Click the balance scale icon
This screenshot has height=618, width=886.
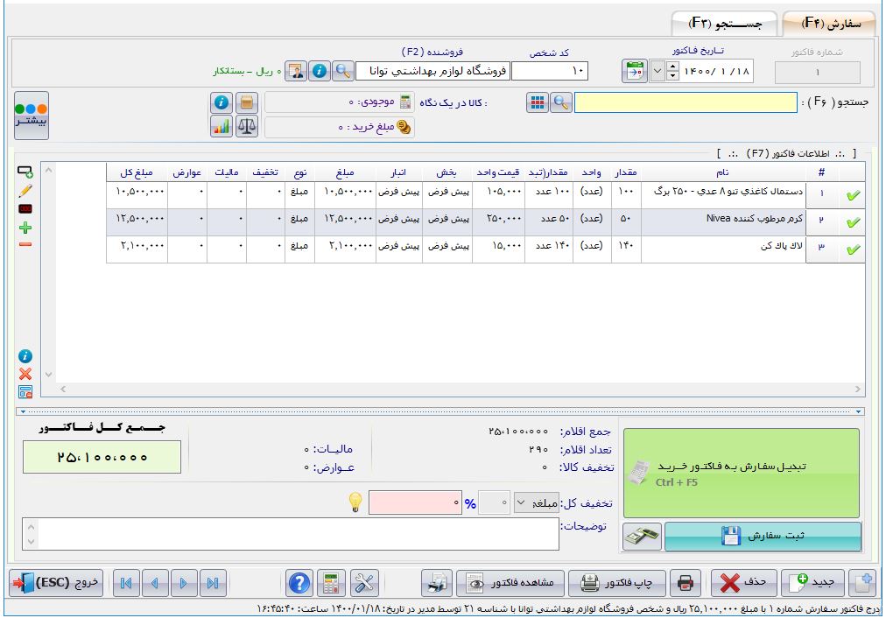click(247, 127)
